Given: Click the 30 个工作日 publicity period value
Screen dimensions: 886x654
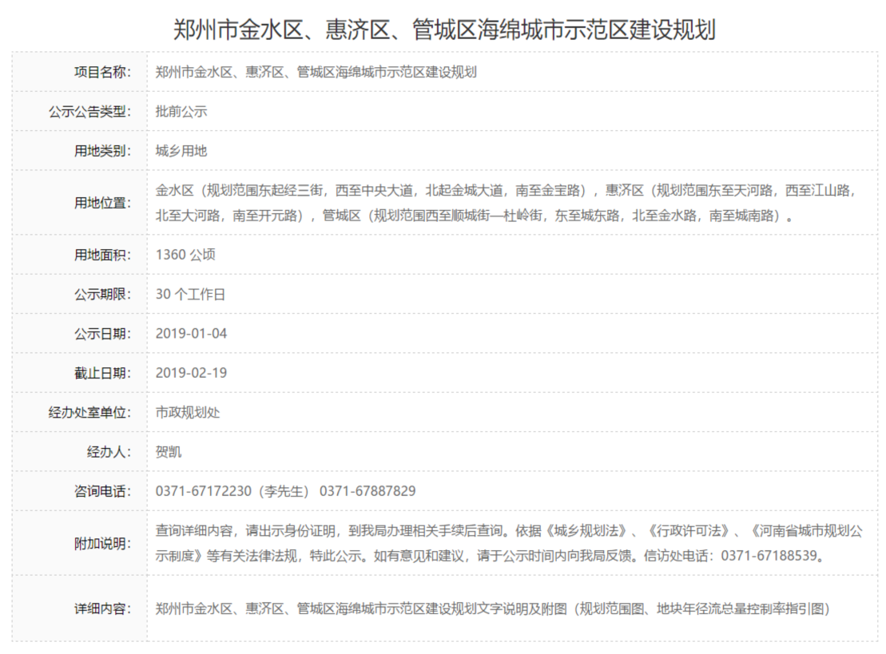Looking at the screenshot, I should [x=190, y=294].
